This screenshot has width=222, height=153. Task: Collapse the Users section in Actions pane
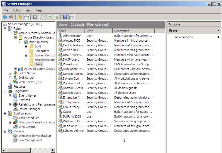[218, 30]
